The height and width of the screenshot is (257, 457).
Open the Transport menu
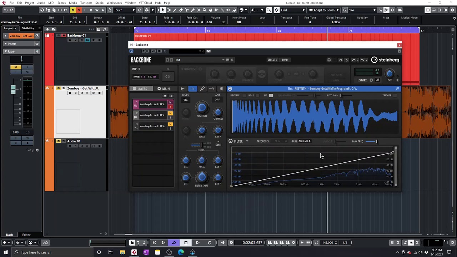pyautogui.click(x=86, y=3)
